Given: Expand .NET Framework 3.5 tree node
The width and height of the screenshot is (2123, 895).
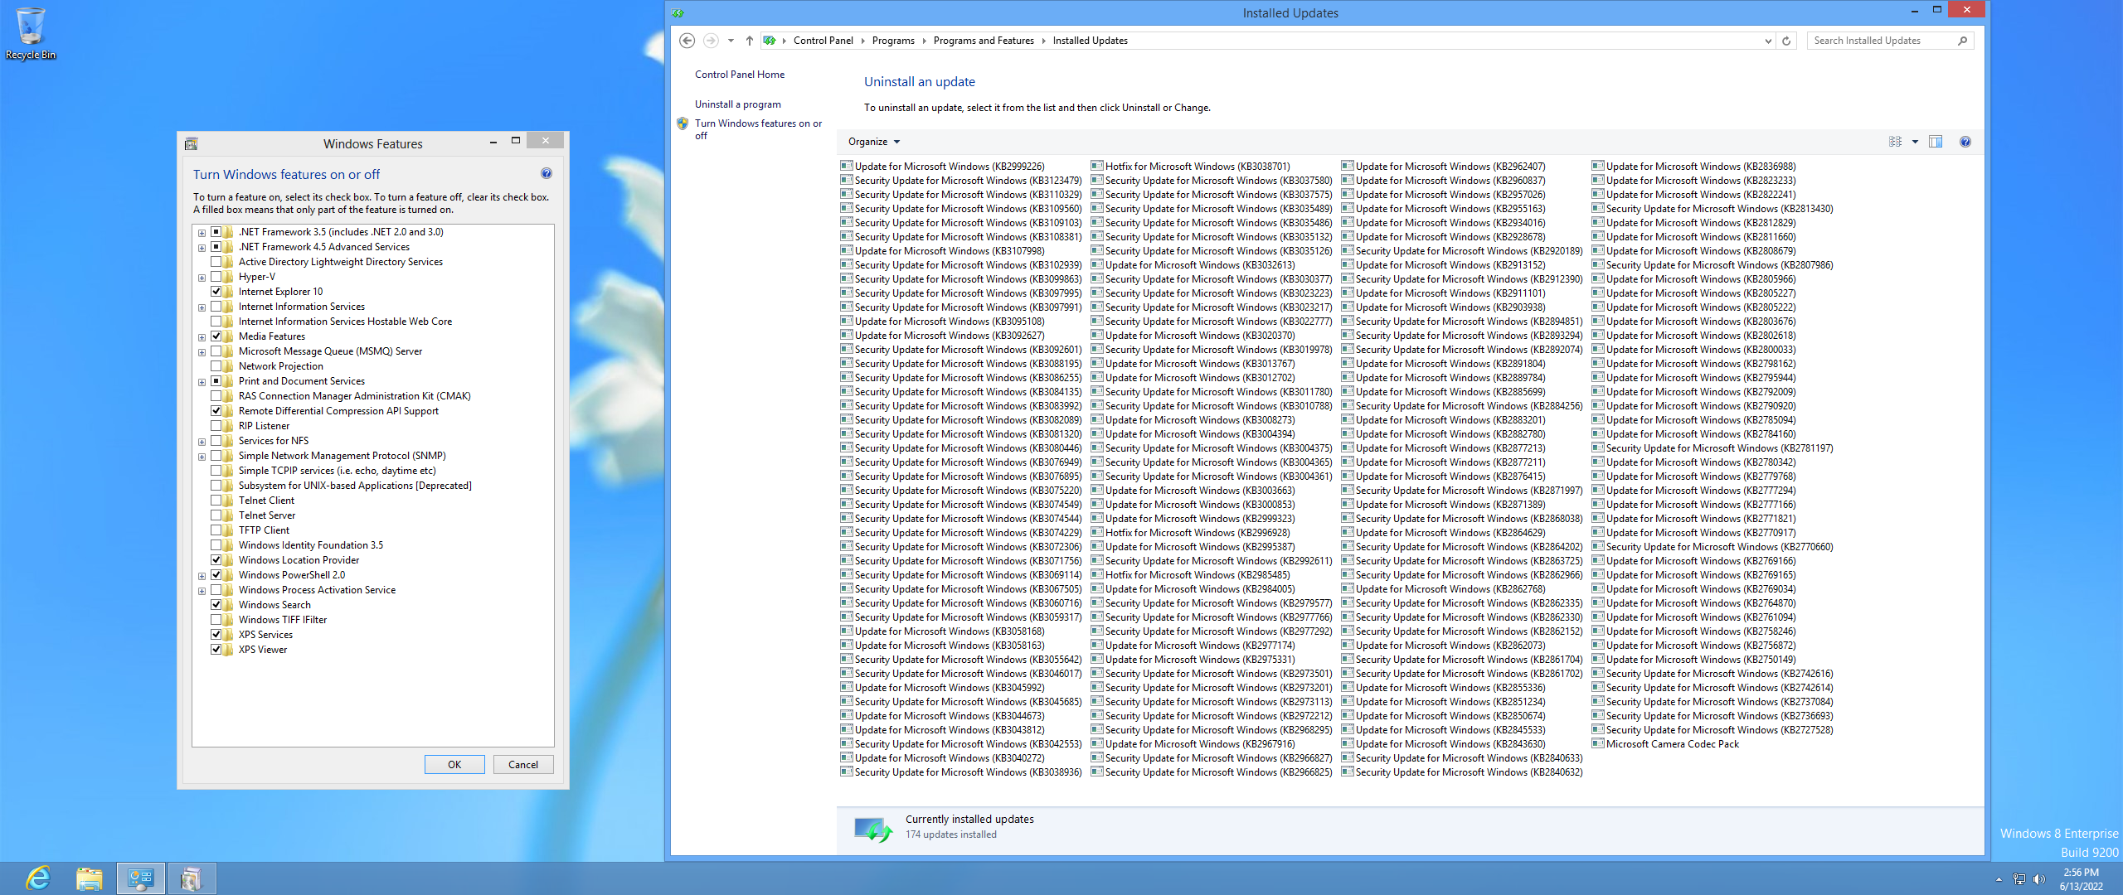Looking at the screenshot, I should coord(202,233).
